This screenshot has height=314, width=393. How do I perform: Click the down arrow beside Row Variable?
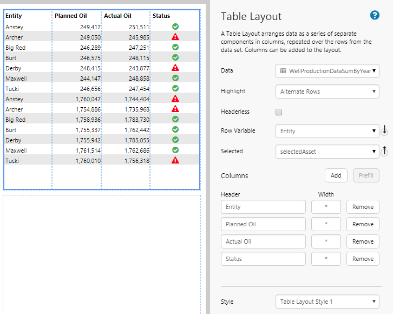(x=384, y=130)
